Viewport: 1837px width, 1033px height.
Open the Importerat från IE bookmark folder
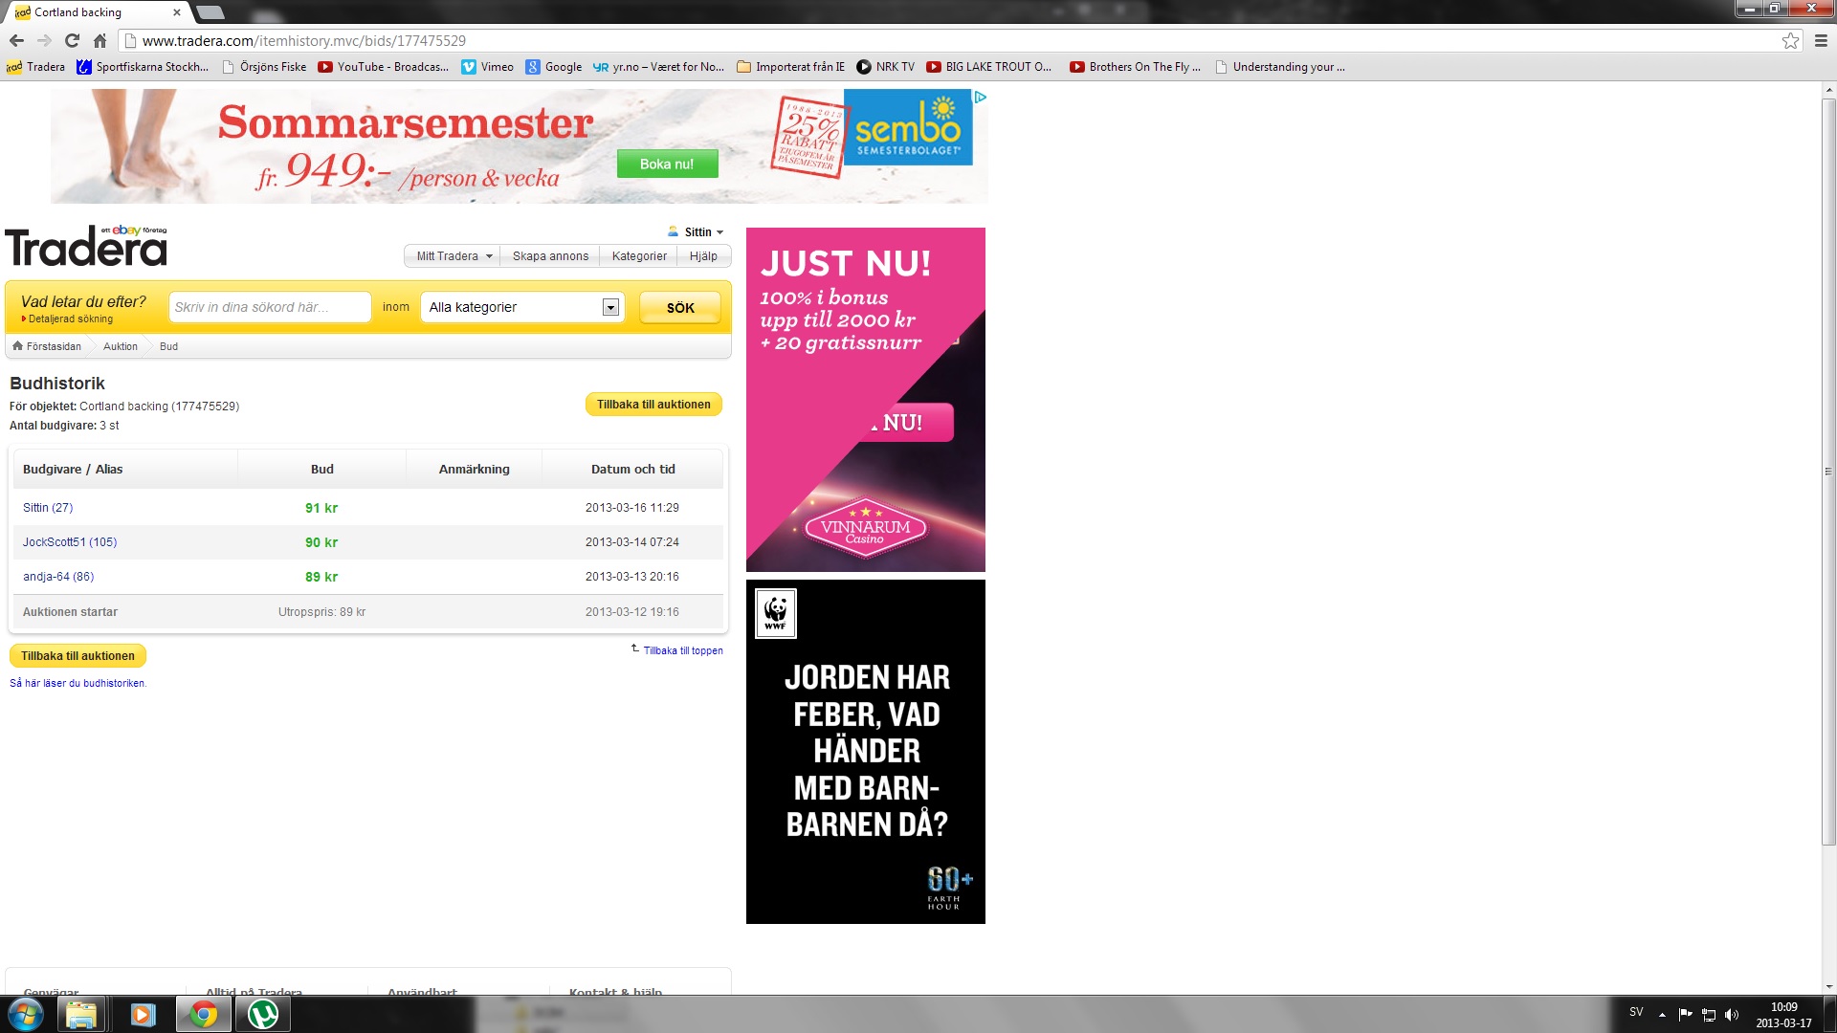pos(791,67)
